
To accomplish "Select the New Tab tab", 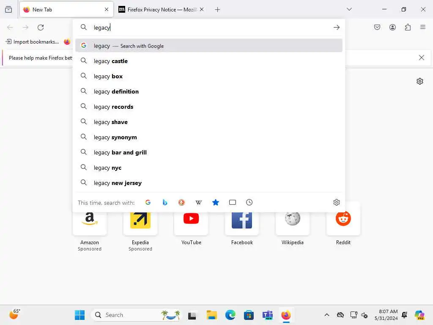I will [x=66, y=10].
